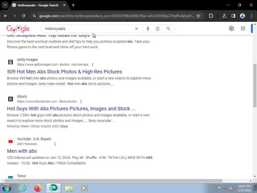This screenshot has height=193, width=257.
Task: Open Chrome Labs flask icon
Action: 224,16
